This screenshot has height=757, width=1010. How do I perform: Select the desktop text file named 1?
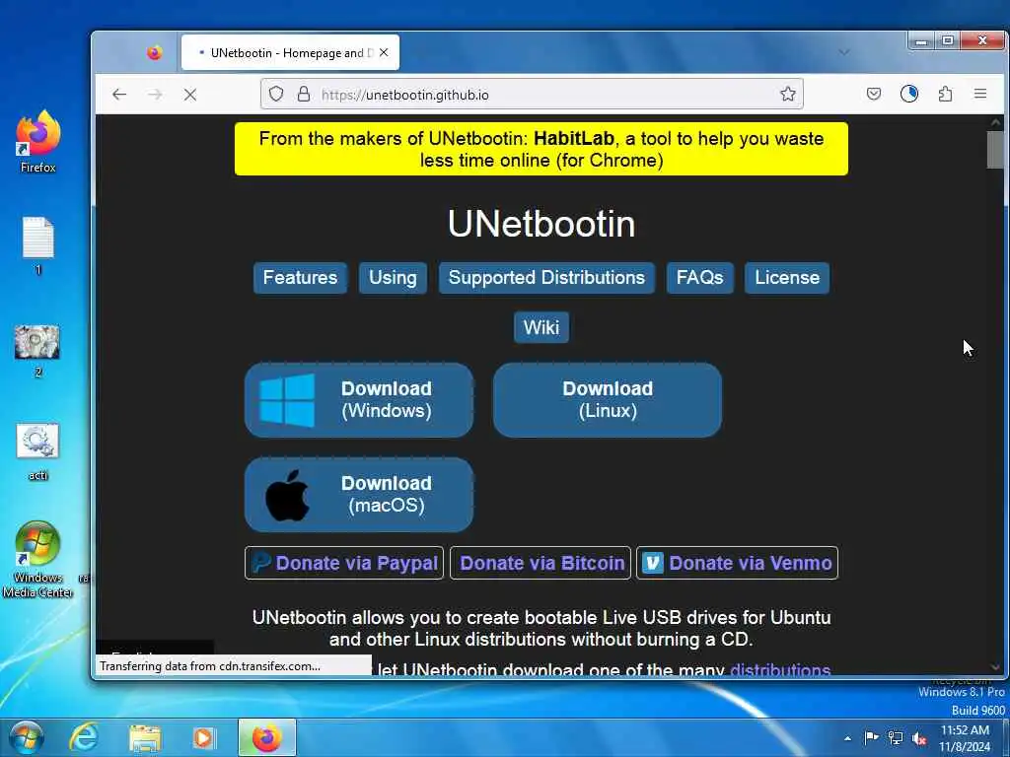[x=38, y=245]
